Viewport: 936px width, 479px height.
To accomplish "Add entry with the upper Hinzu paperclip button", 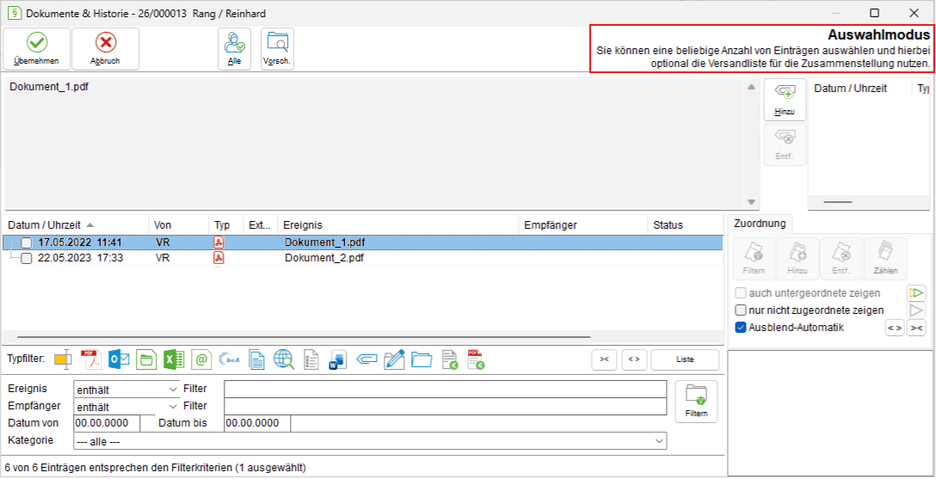I will pos(785,100).
